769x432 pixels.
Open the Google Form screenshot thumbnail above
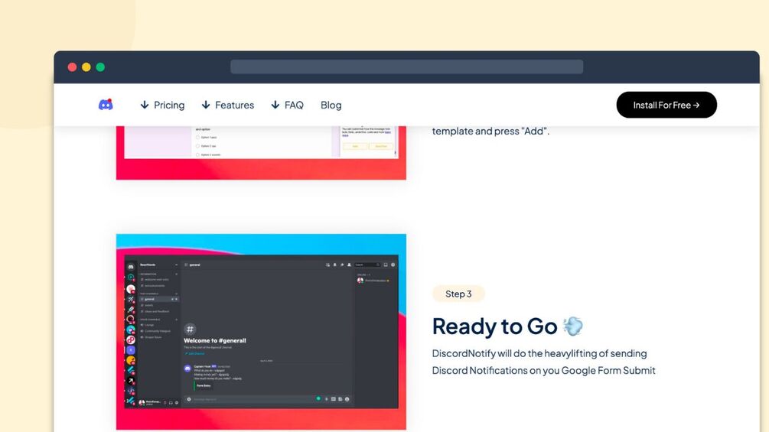tap(261, 152)
